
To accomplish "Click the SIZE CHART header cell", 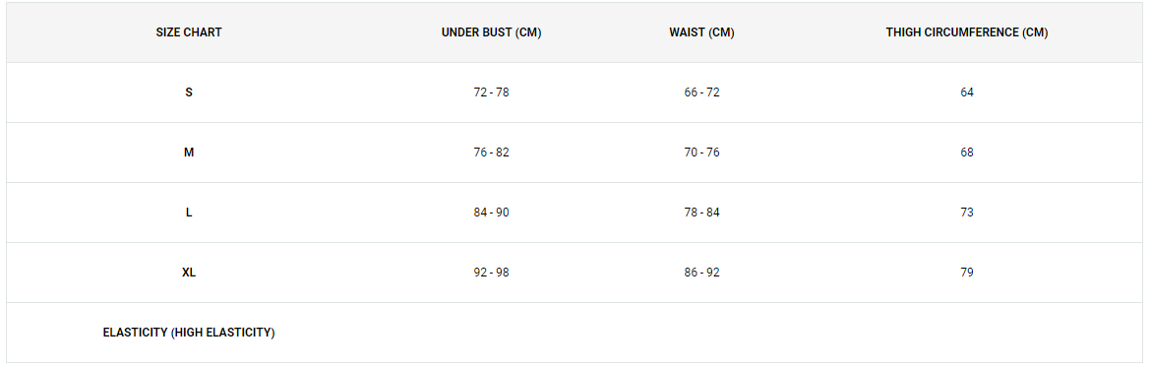I will tap(189, 32).
